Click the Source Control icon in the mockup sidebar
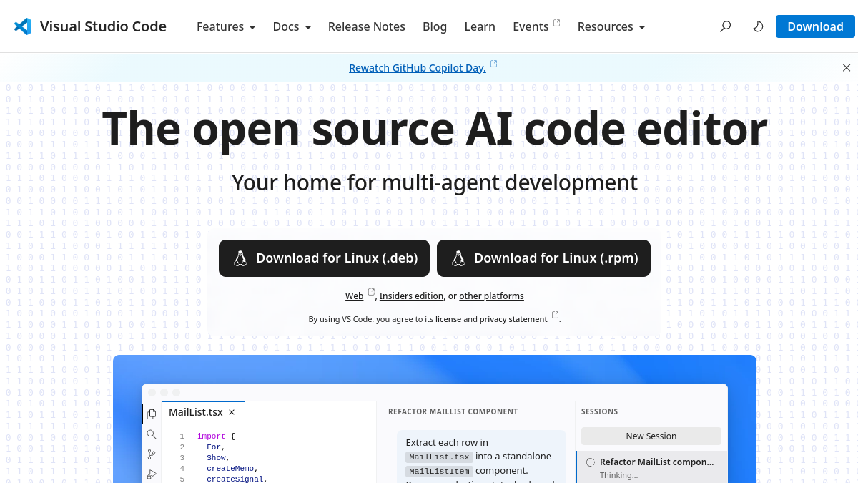Viewport: 858px width, 483px height. (152, 454)
